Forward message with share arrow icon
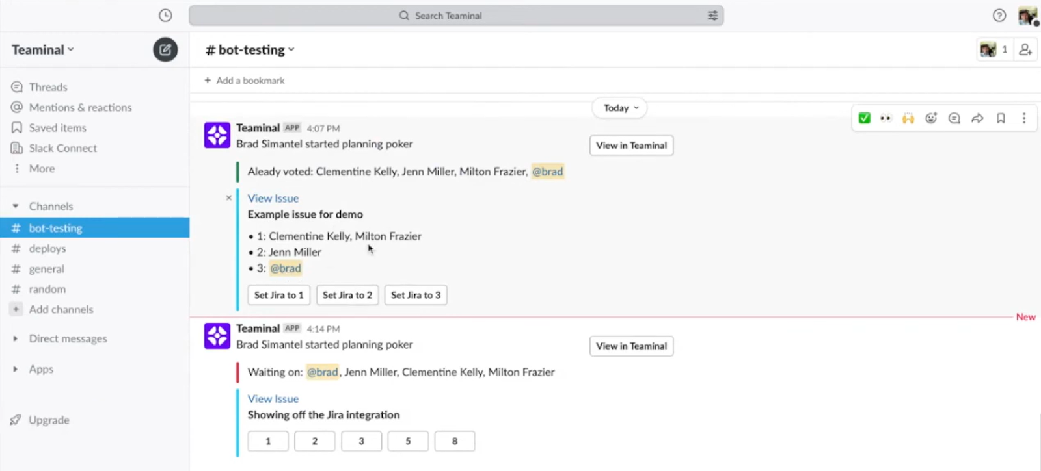 977,118
